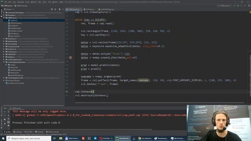Open the Python Console tool window
The width and height of the screenshot is (251, 141).
tap(53, 132)
